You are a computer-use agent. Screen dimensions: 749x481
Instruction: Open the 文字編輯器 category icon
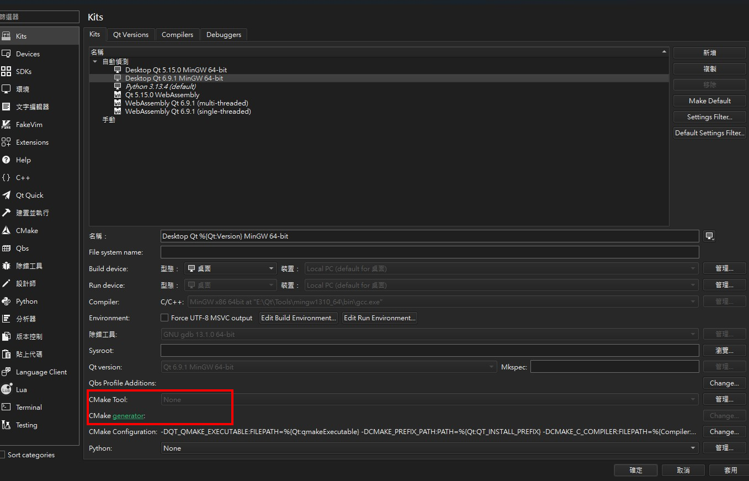coord(6,107)
